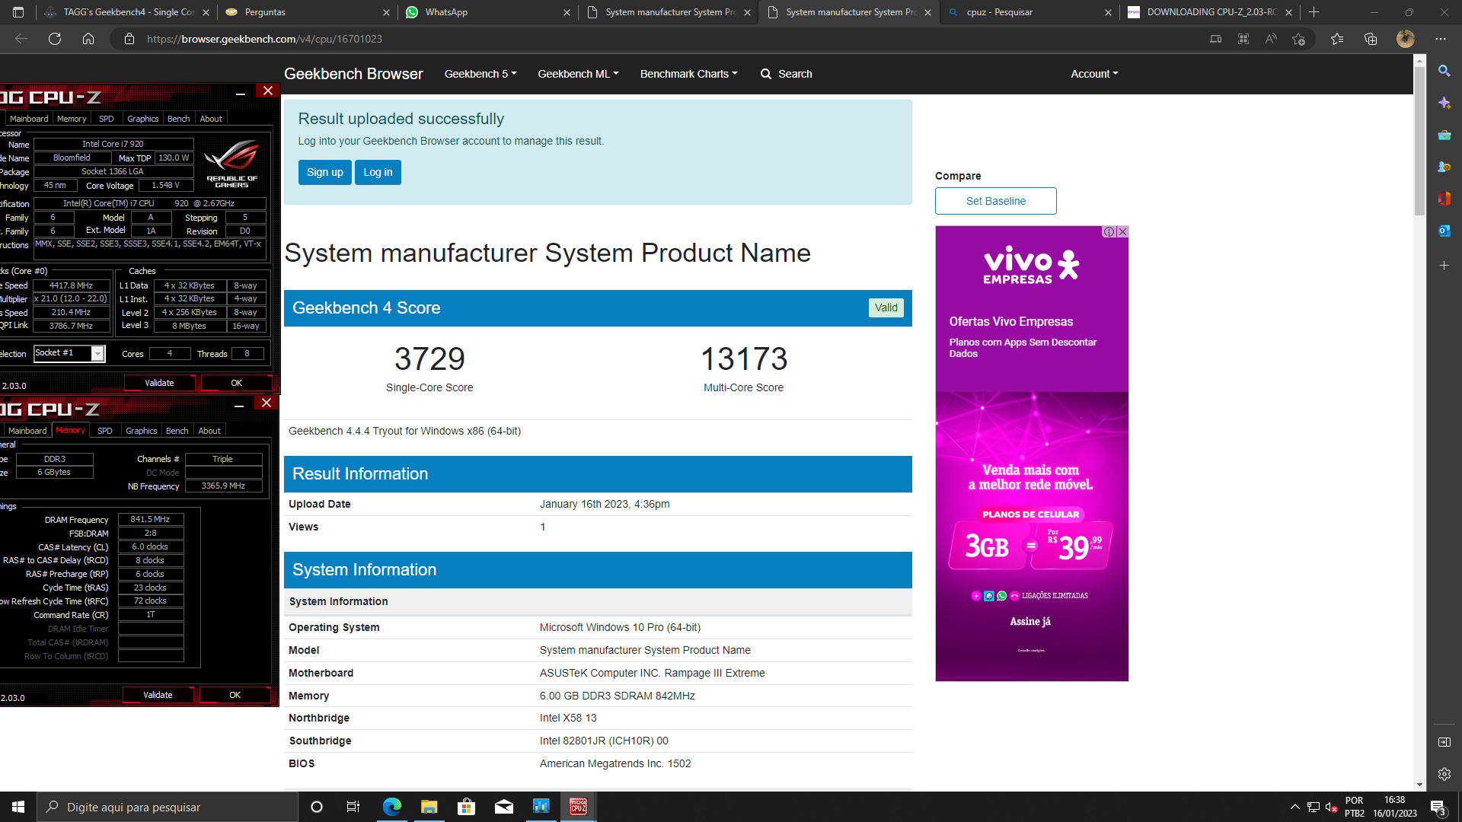This screenshot has width=1462, height=822.
Task: Open Edge sidebar tools briefcase
Action: coord(1444,135)
